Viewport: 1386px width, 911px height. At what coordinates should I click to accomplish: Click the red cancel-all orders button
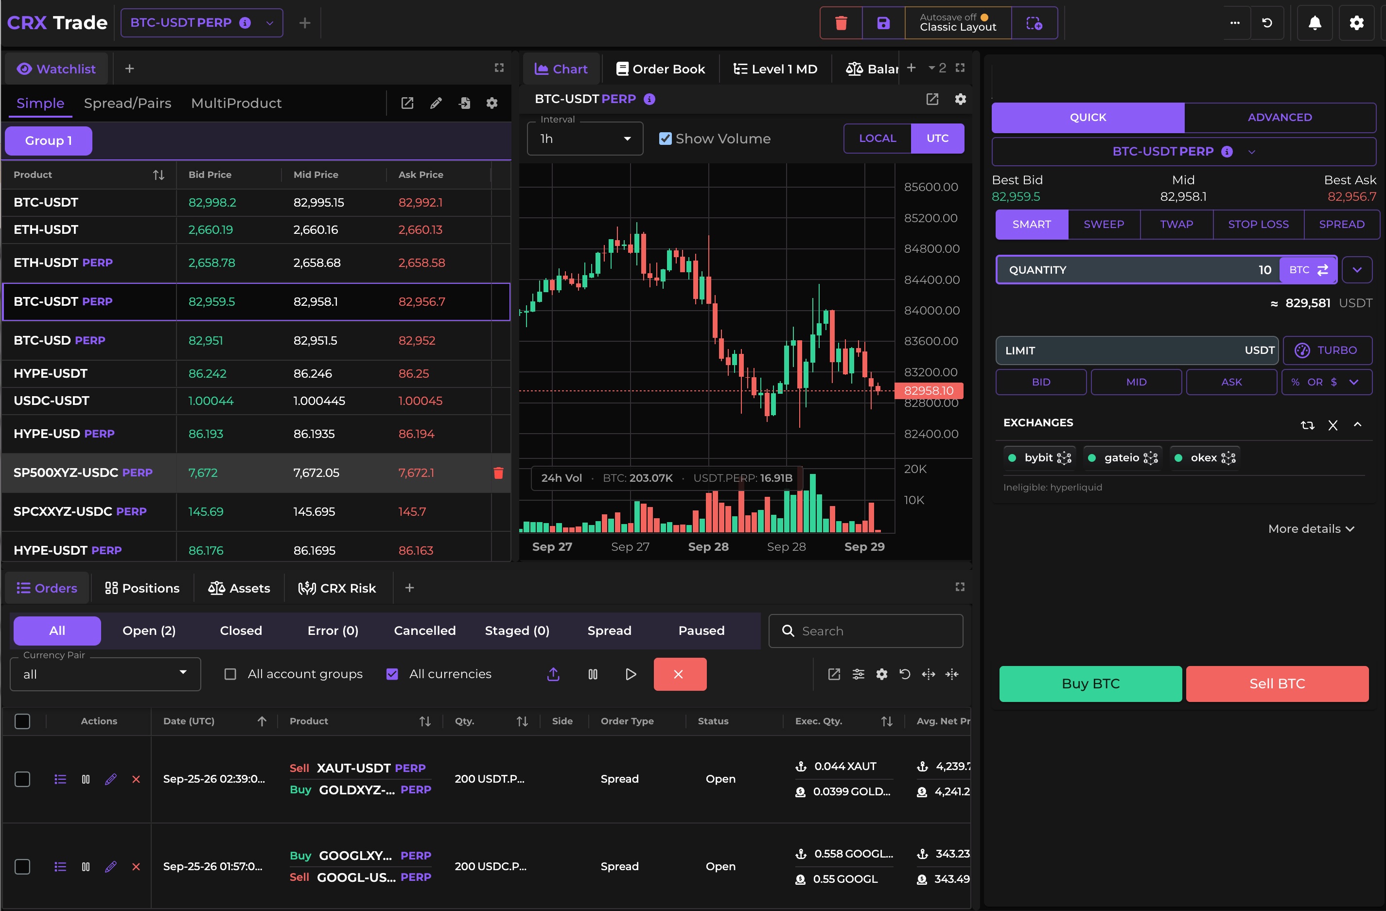coord(680,674)
